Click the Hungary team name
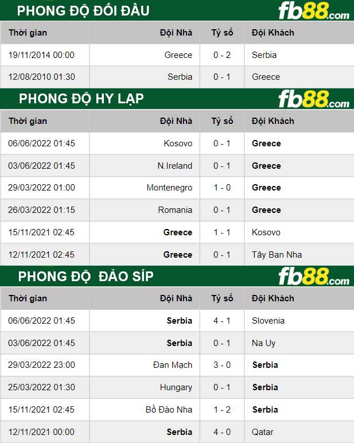Screen dimensions: 354x443 [176, 387]
